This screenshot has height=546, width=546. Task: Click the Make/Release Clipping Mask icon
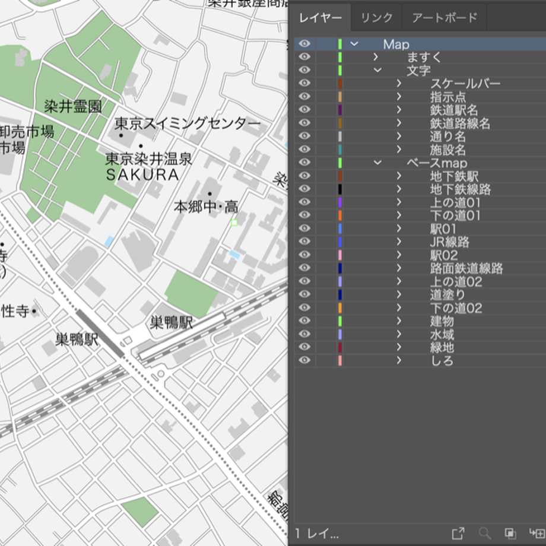coord(510,533)
